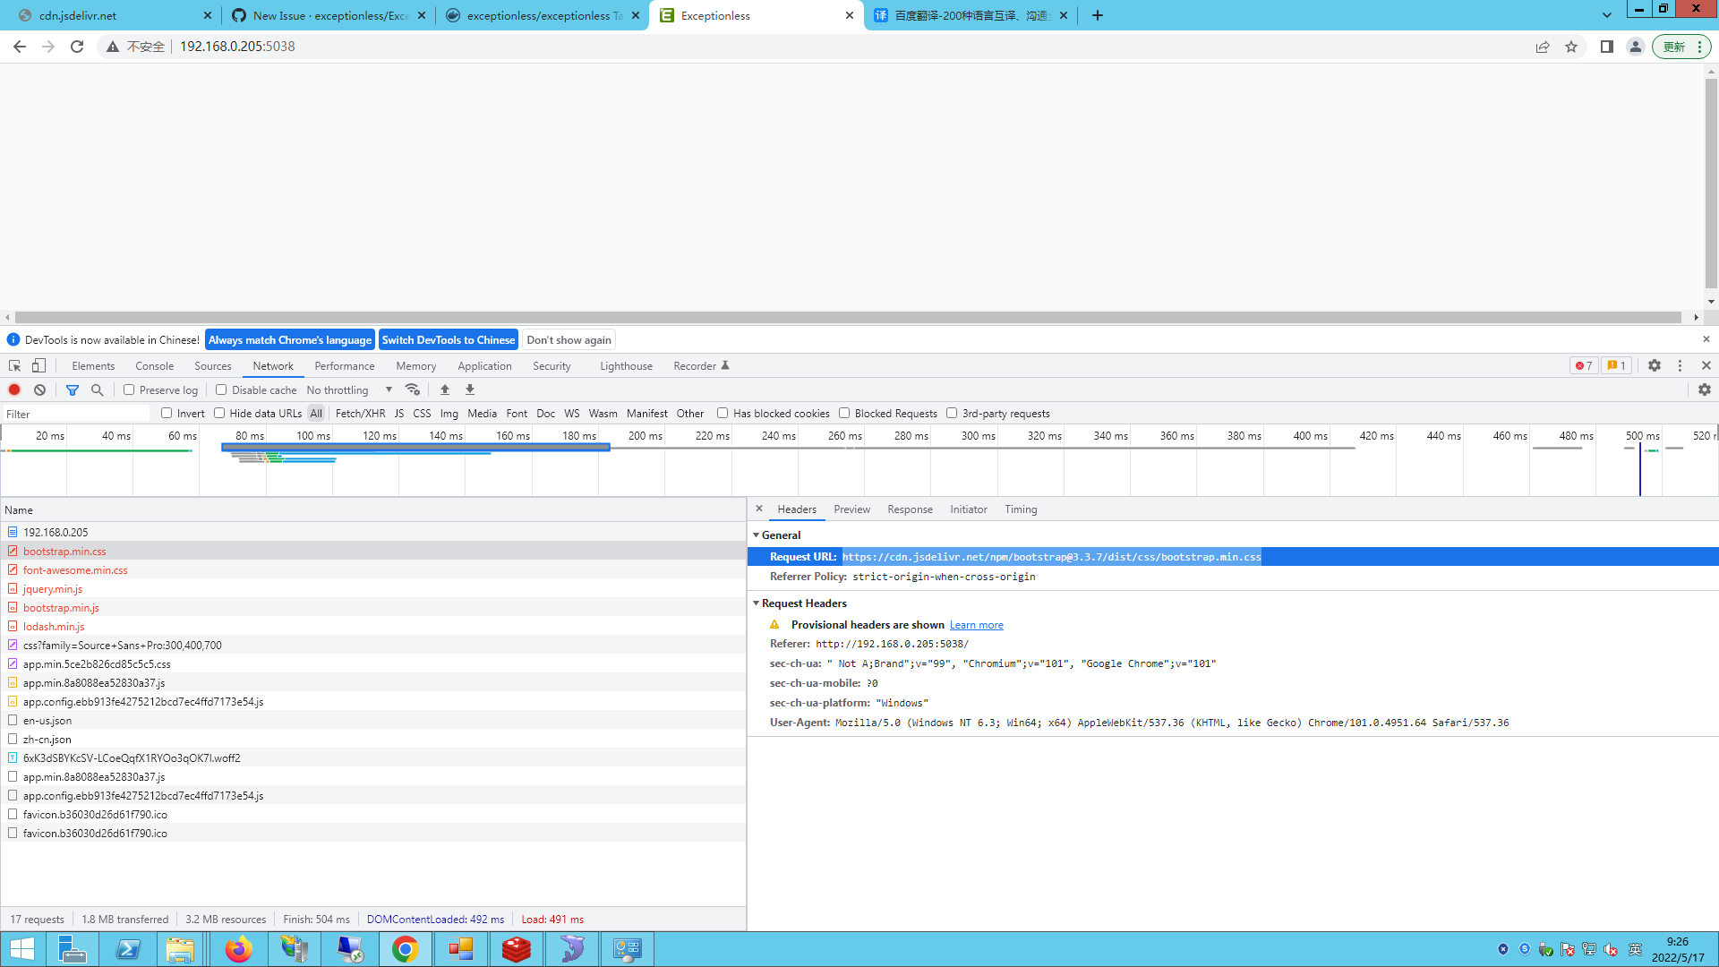Select the inspect element tool
The width and height of the screenshot is (1719, 967).
(x=13, y=365)
